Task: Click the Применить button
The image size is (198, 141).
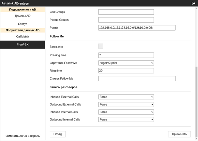Action: pos(179,134)
